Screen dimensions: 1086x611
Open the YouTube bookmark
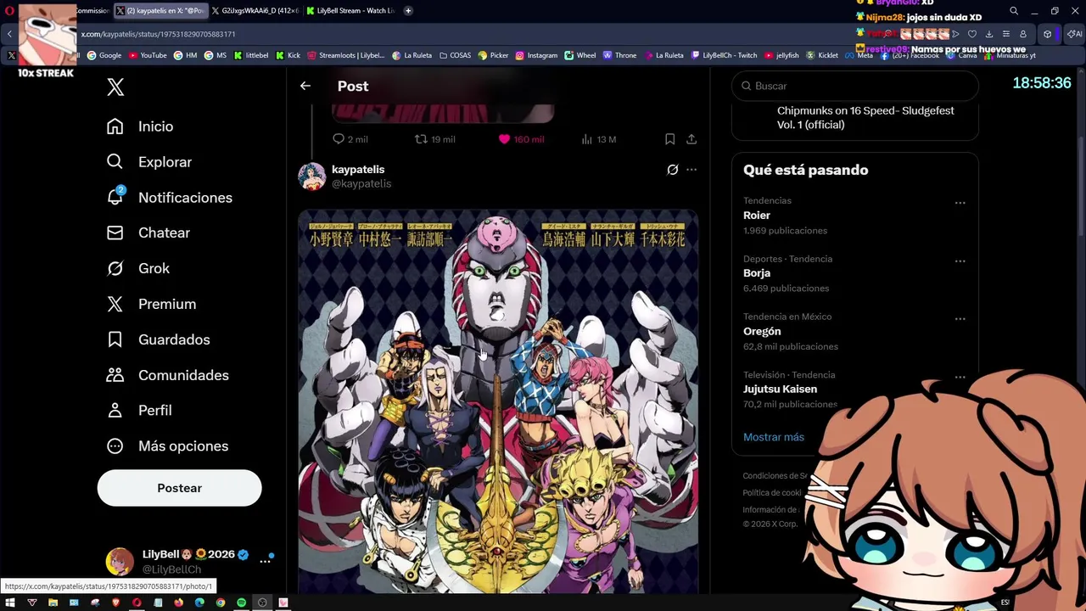[x=148, y=55]
